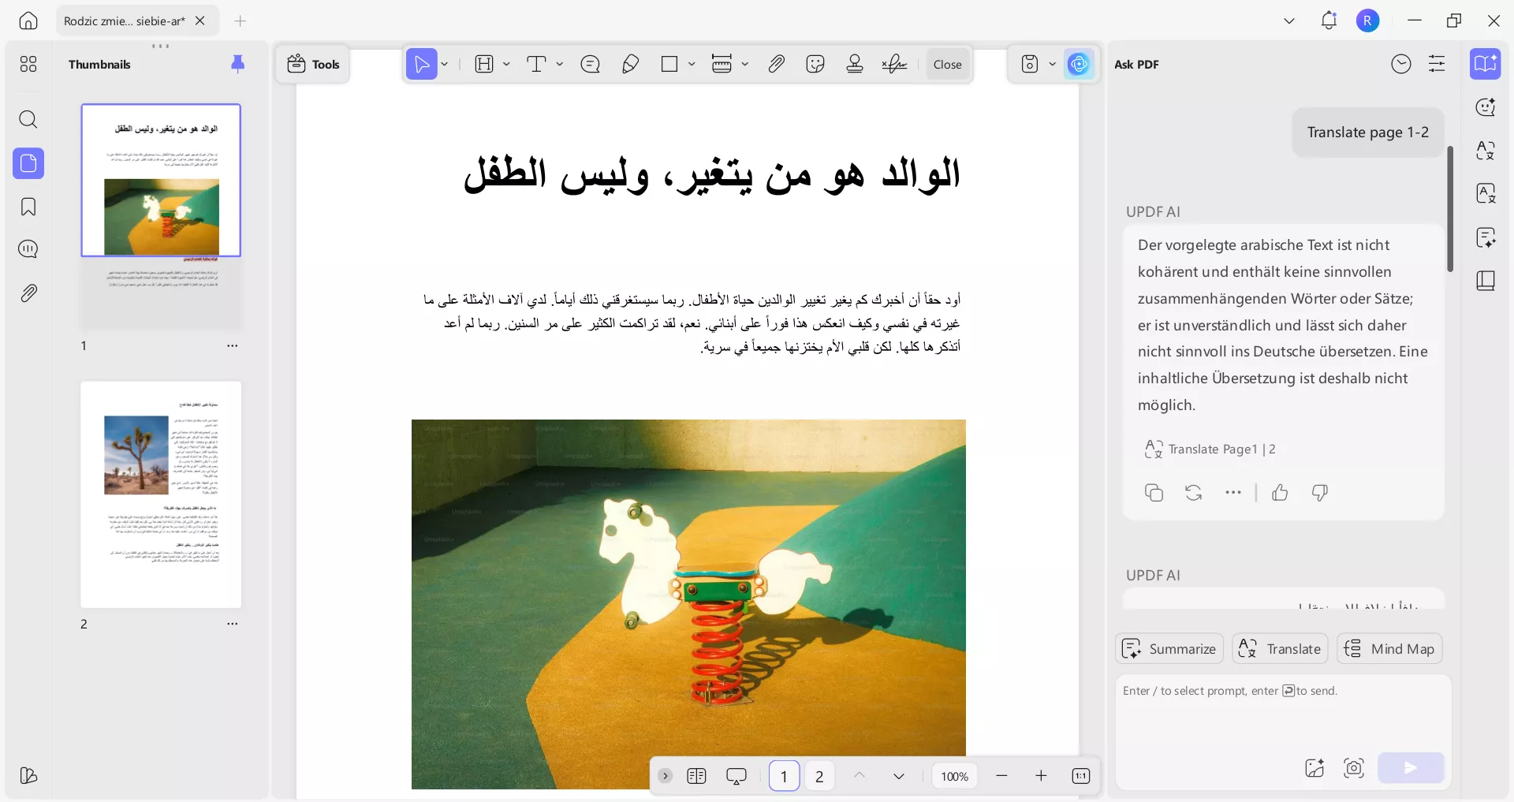Select the Stamp tool
This screenshot has width=1514, height=802.
[x=855, y=64]
